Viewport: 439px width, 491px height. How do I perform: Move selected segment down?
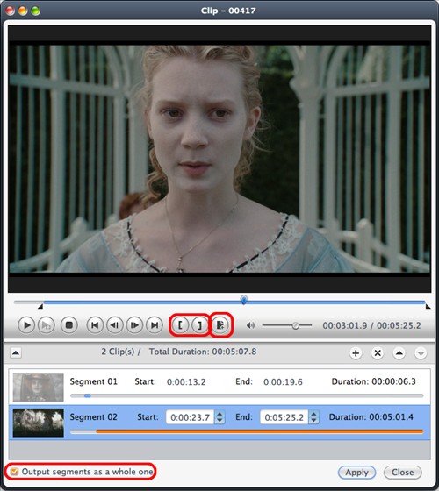(421, 353)
